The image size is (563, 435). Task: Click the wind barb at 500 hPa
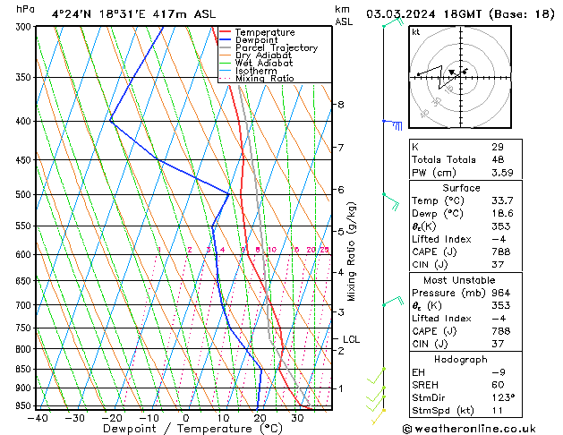(389, 198)
